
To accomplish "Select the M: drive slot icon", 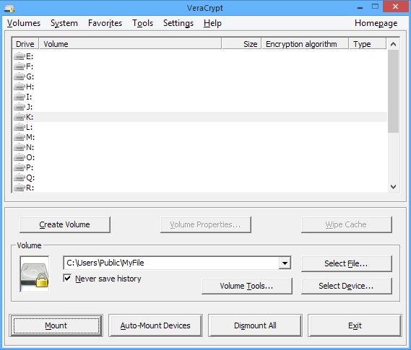I will pos(20,137).
